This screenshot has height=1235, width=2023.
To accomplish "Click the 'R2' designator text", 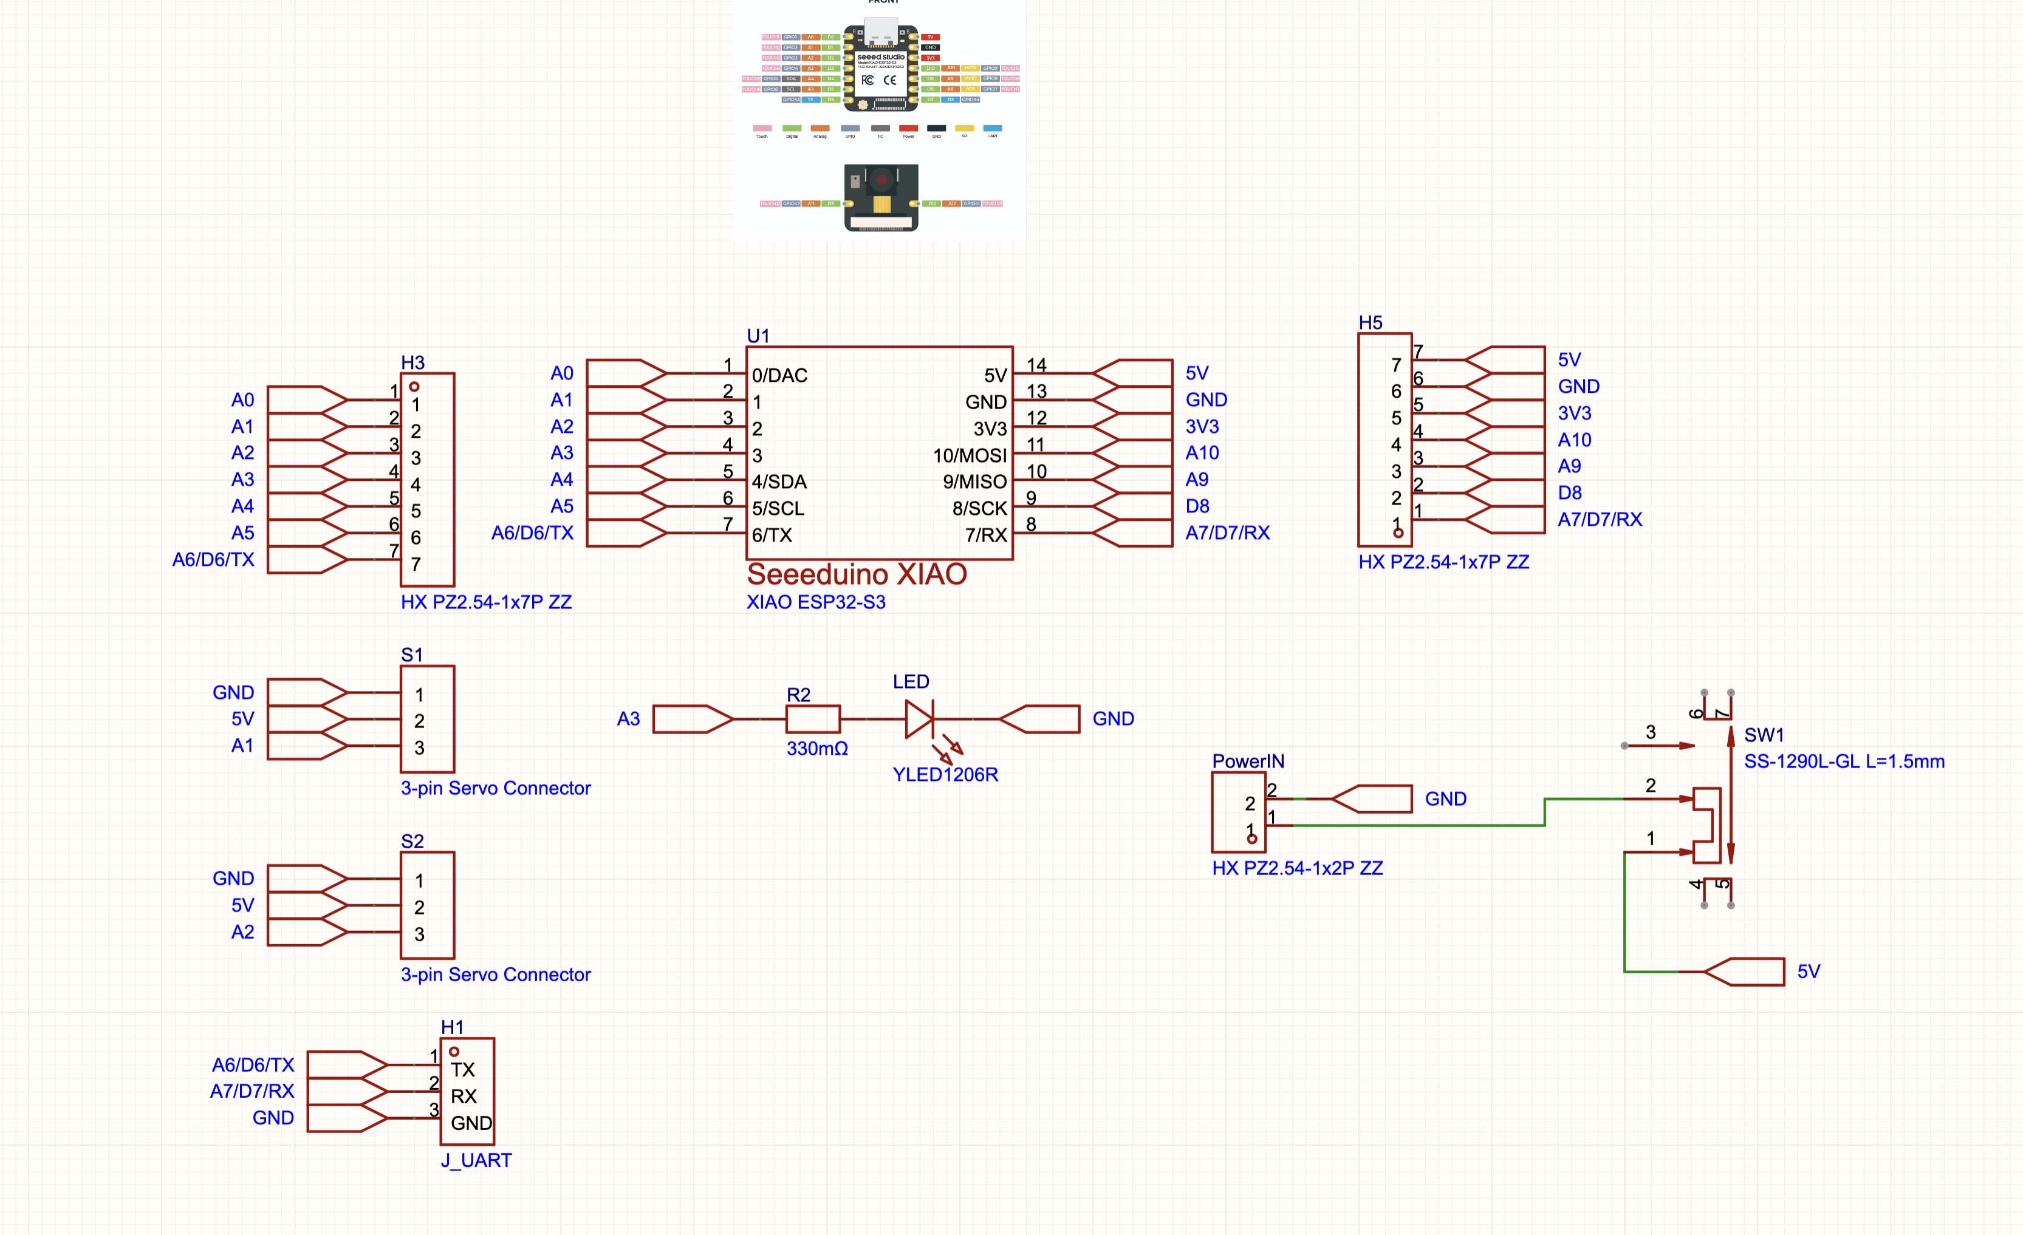I will 798,695.
